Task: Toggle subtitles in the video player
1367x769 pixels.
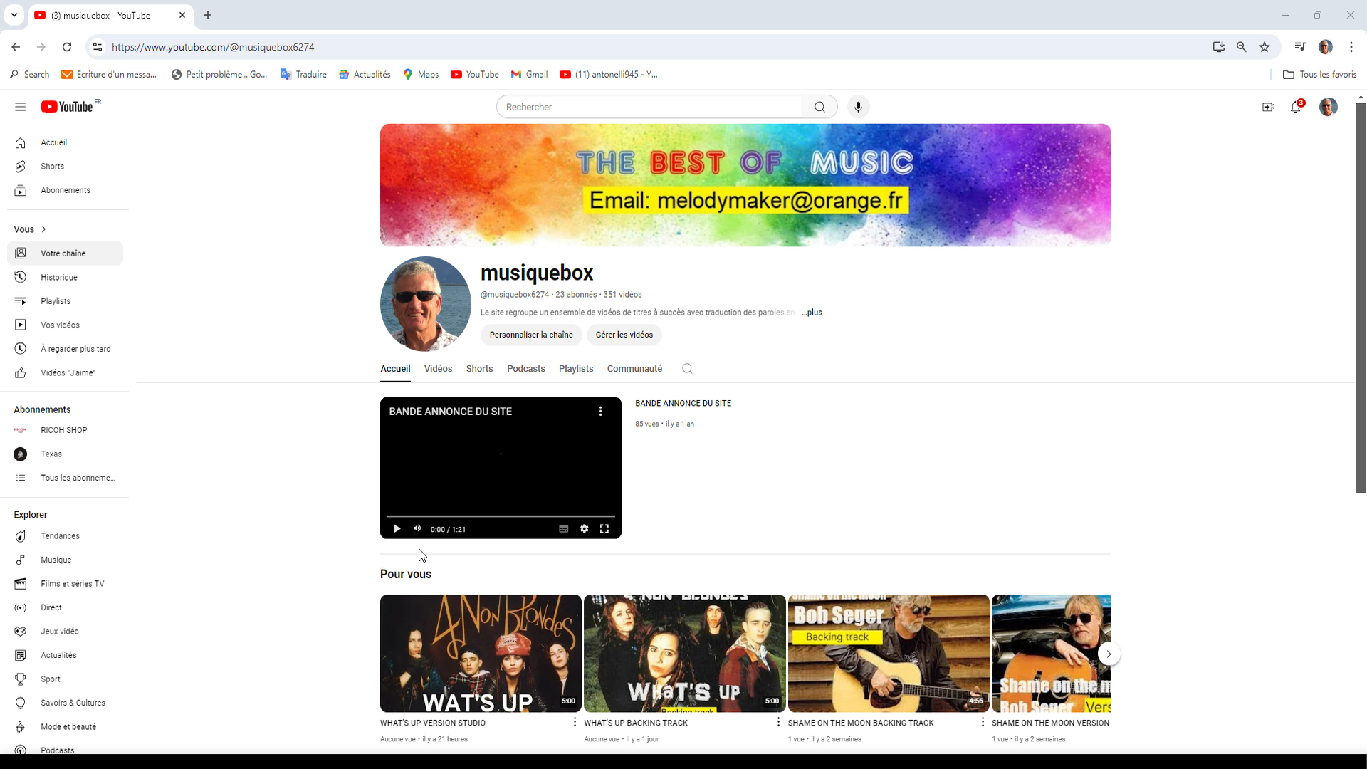Action: [563, 529]
